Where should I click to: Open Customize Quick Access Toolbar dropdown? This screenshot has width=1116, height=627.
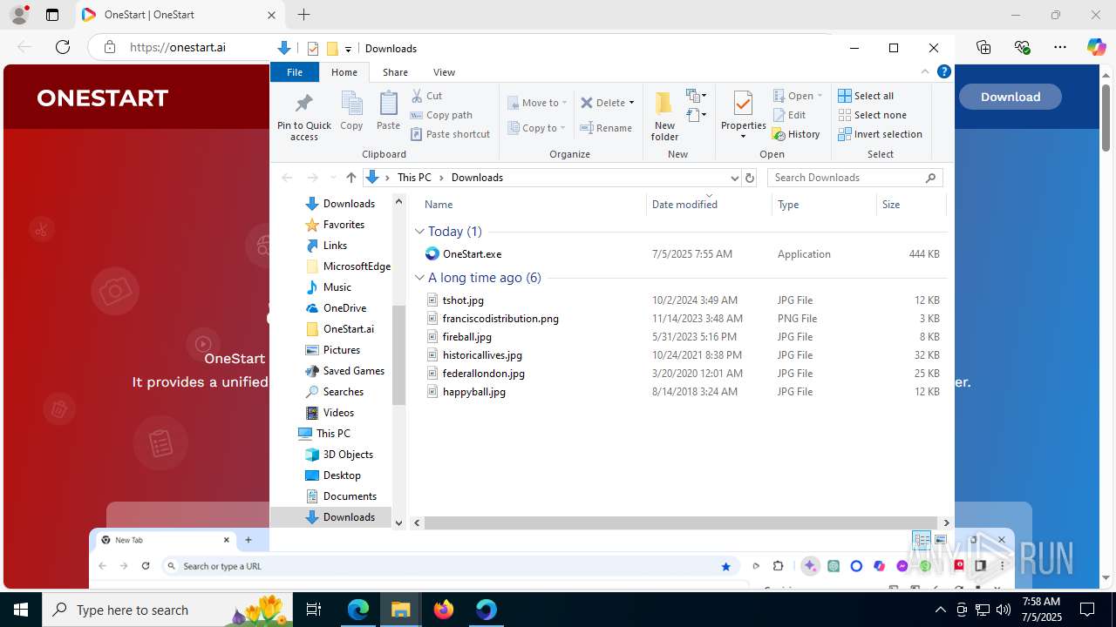tap(348, 49)
